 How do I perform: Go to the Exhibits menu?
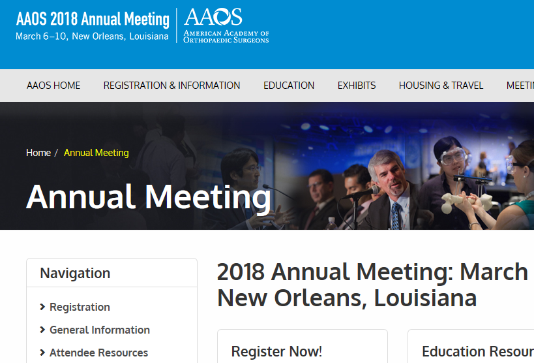[x=357, y=86]
